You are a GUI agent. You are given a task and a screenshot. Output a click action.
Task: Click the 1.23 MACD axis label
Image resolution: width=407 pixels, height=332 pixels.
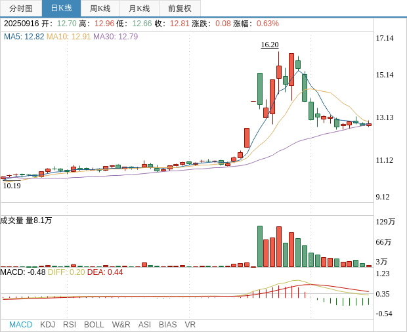pos(383,274)
